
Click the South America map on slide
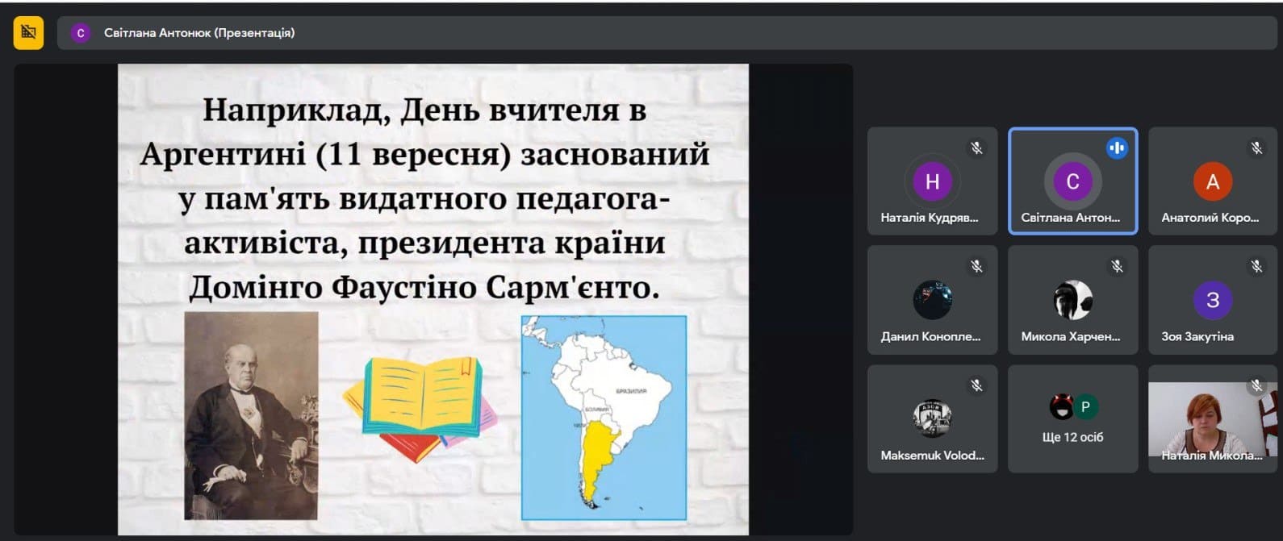pos(604,418)
